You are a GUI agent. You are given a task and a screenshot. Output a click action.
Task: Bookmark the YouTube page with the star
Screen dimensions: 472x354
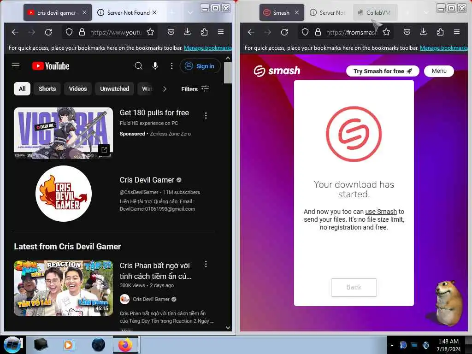pos(150,32)
